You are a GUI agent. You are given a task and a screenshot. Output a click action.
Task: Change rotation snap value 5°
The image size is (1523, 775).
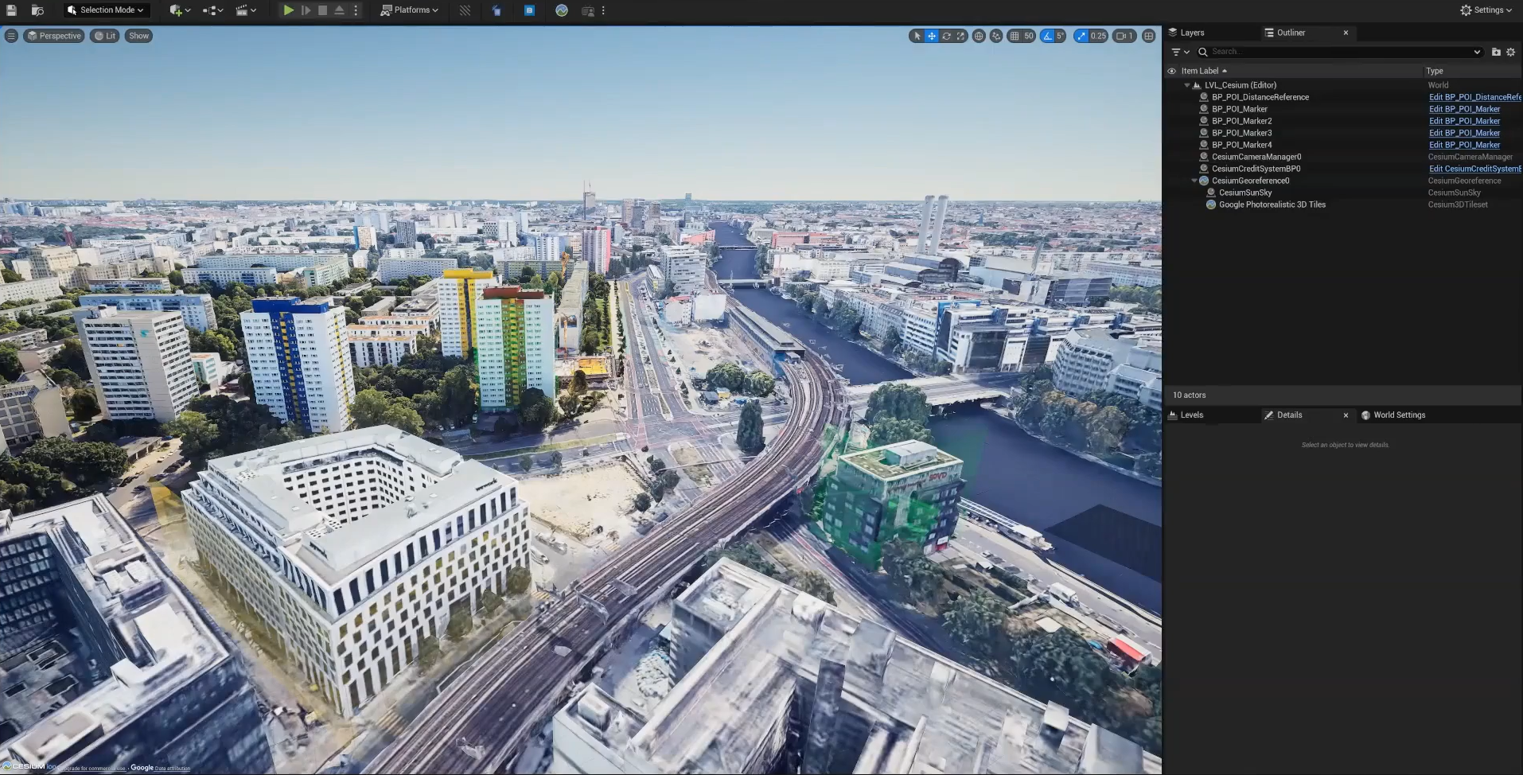(x=1060, y=36)
